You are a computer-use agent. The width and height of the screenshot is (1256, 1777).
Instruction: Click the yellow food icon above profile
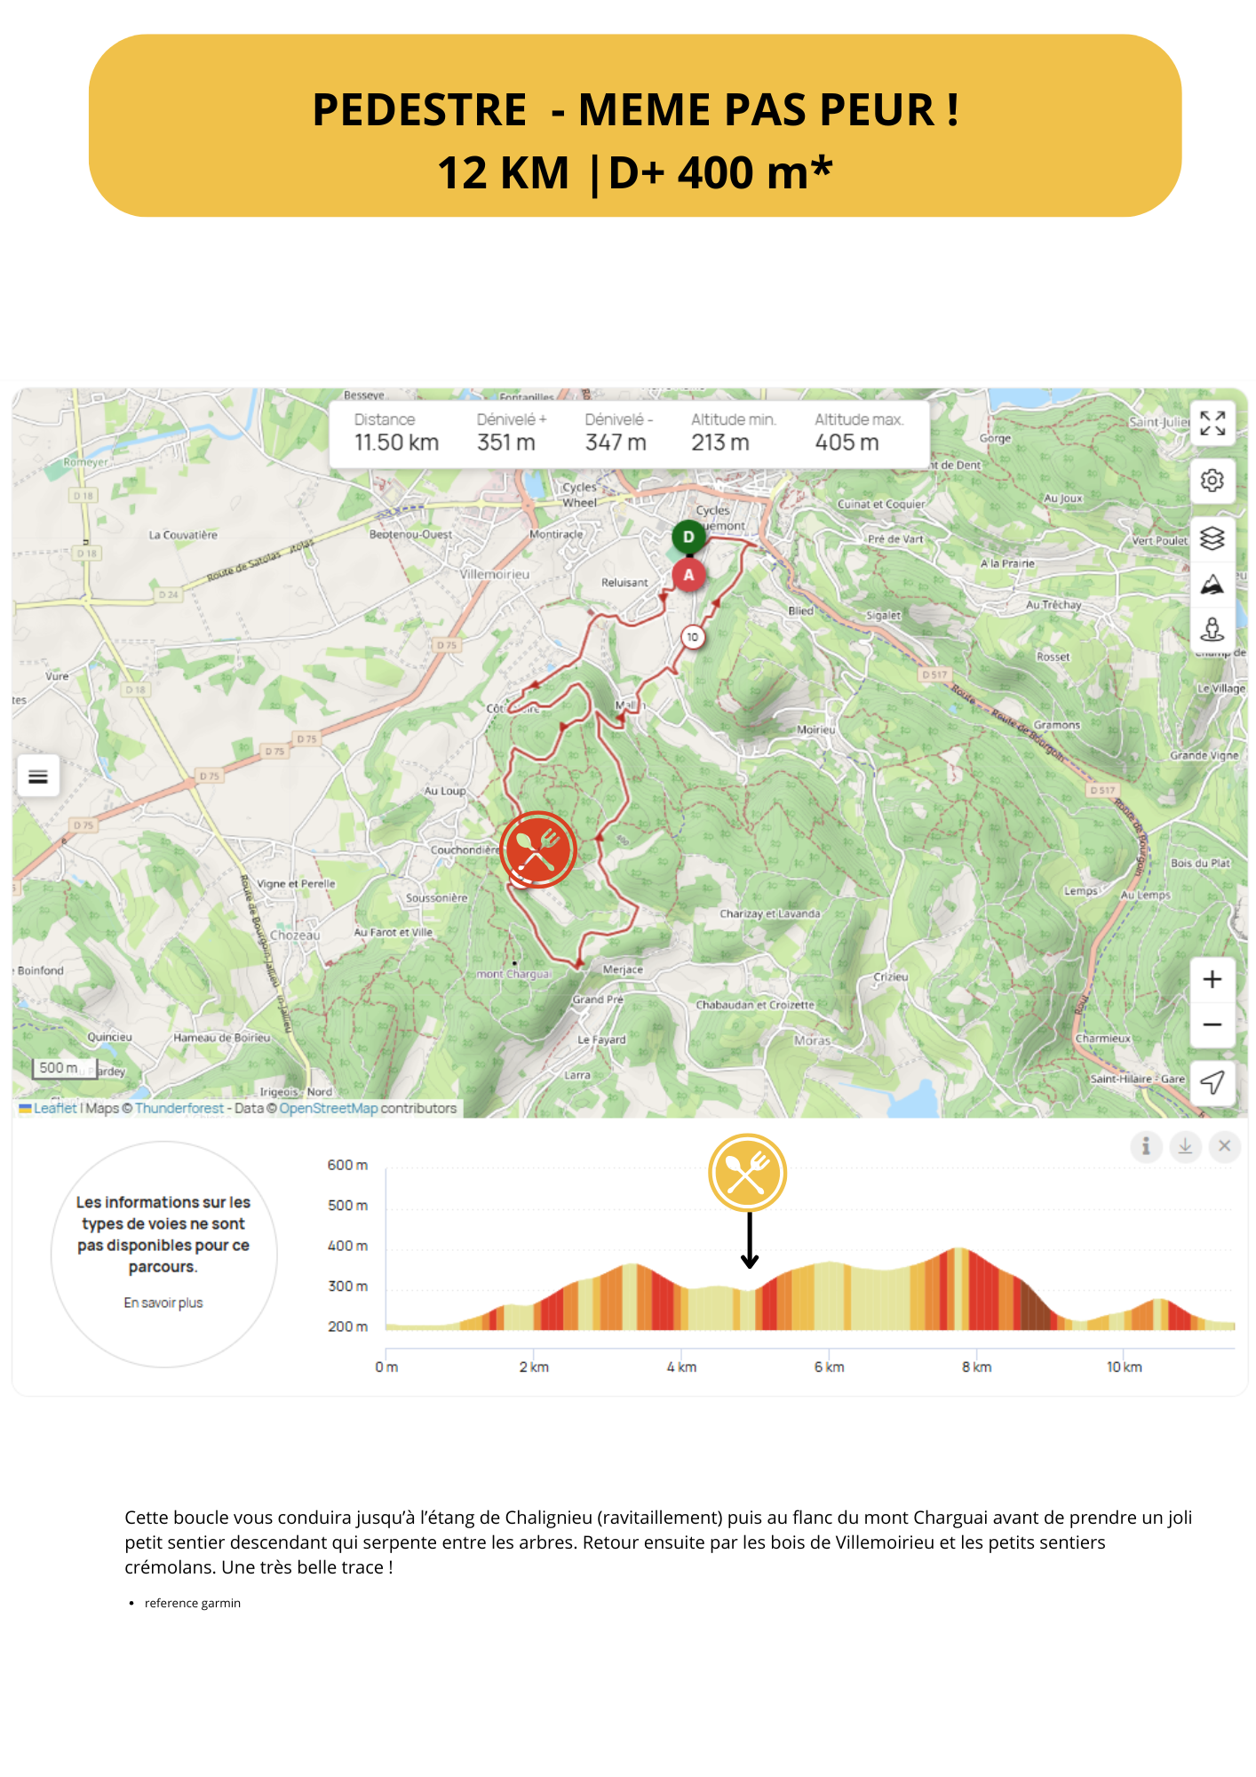(747, 1173)
